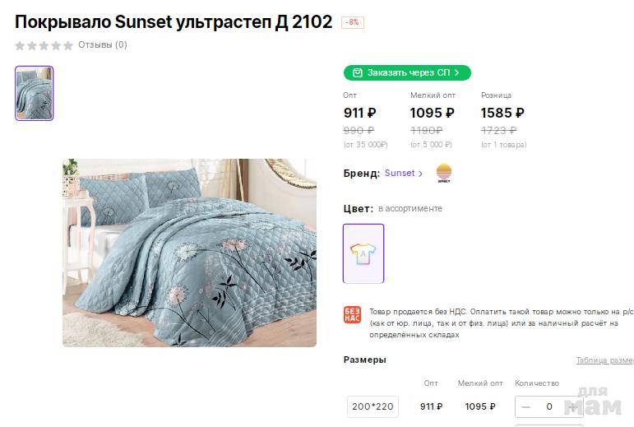Click the red 'БЕЗ НДС' badge icon
This screenshot has height=427, width=634.
point(352,315)
